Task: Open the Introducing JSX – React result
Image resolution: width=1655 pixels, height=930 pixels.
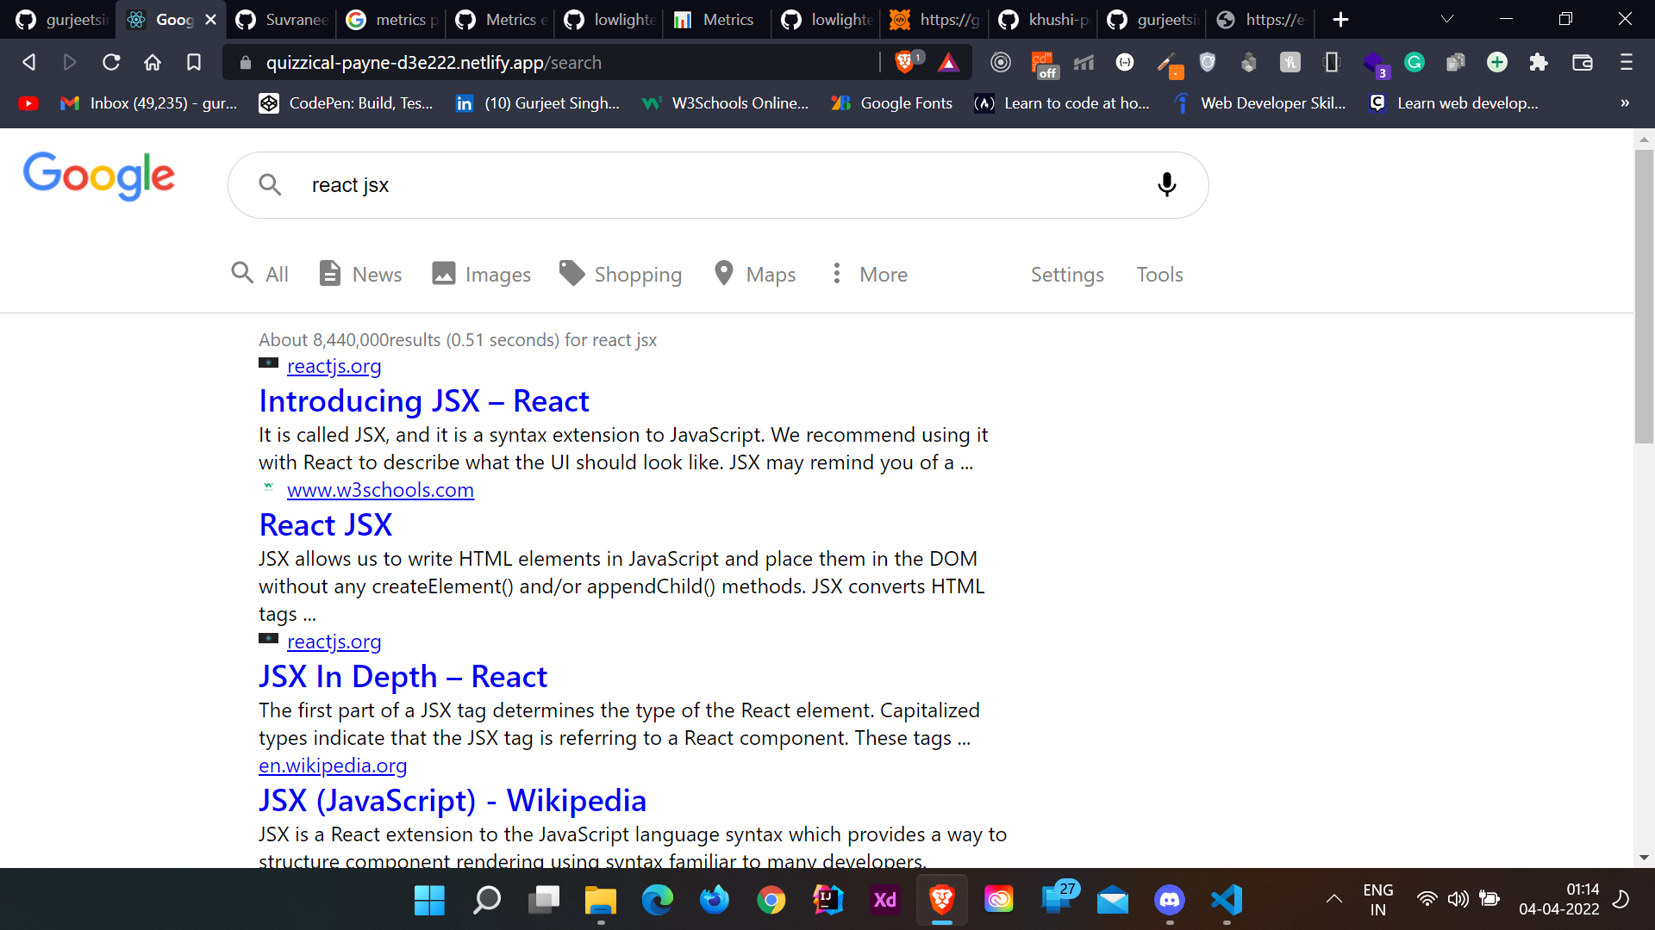Action: [x=424, y=400]
